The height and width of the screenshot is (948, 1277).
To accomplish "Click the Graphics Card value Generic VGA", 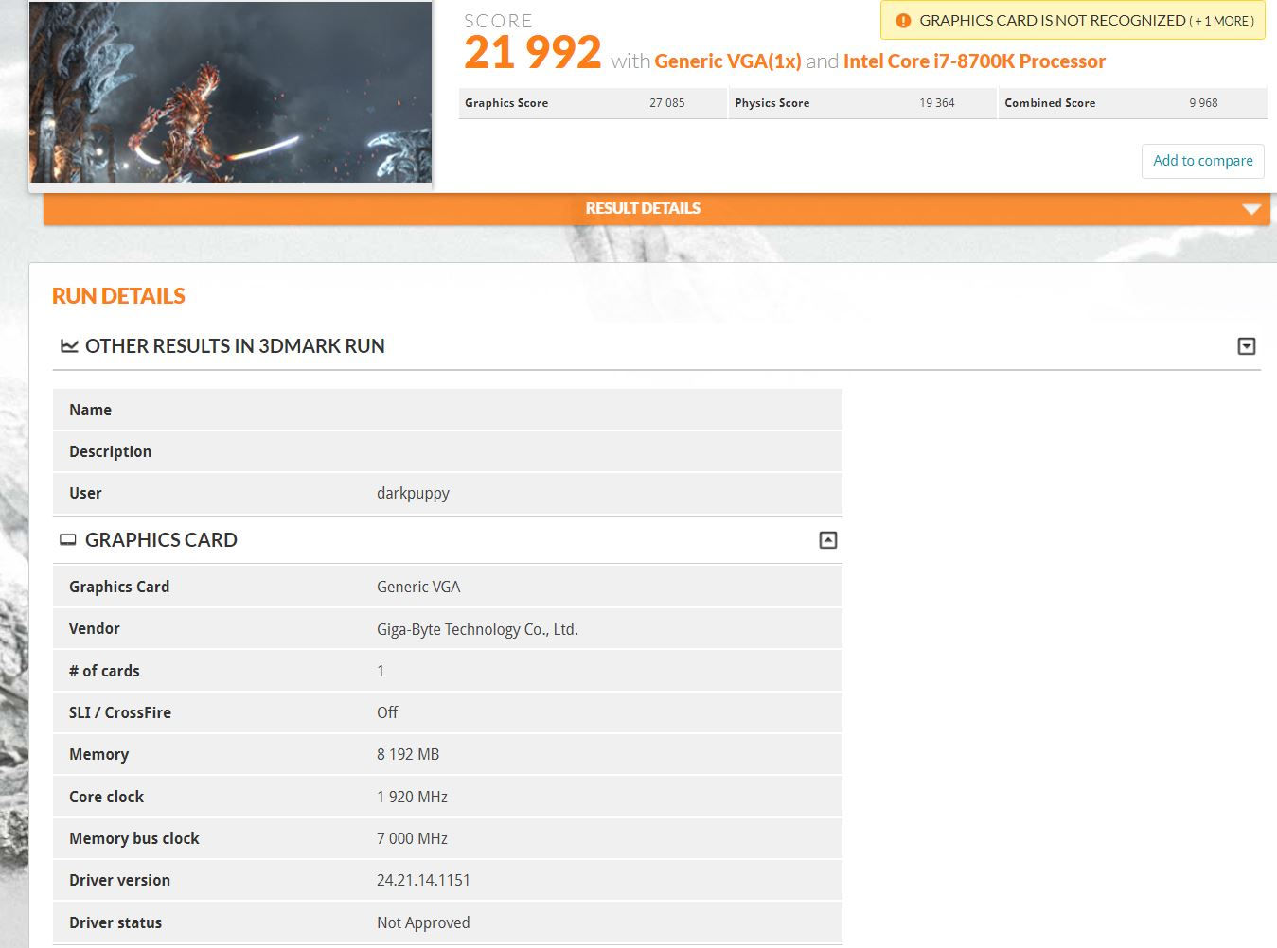I will [x=418, y=587].
